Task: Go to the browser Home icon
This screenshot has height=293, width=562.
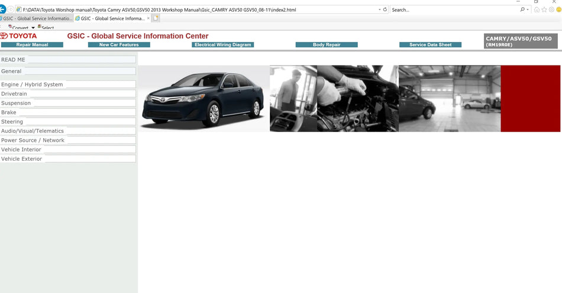Action: [537, 9]
